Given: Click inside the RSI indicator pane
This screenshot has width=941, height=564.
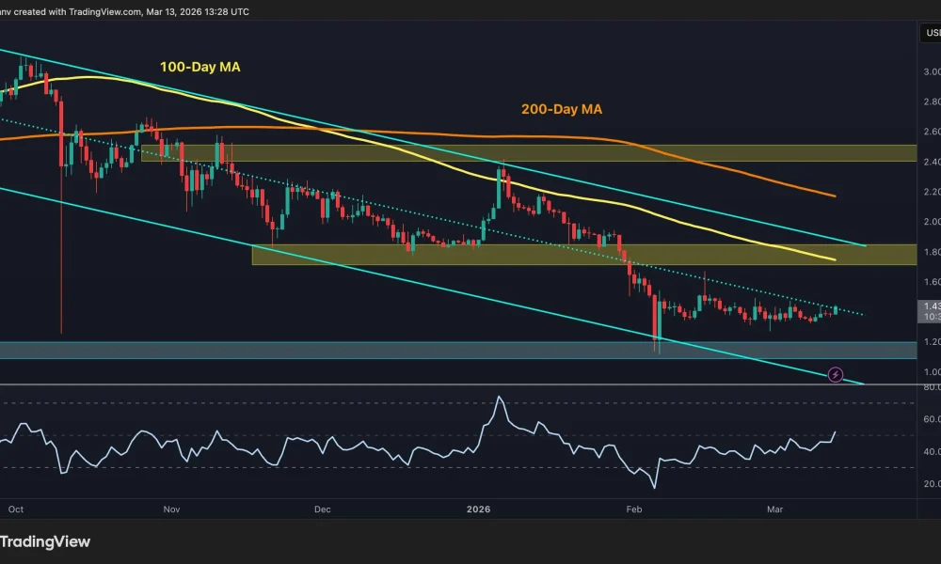Looking at the screenshot, I should coord(376,442).
